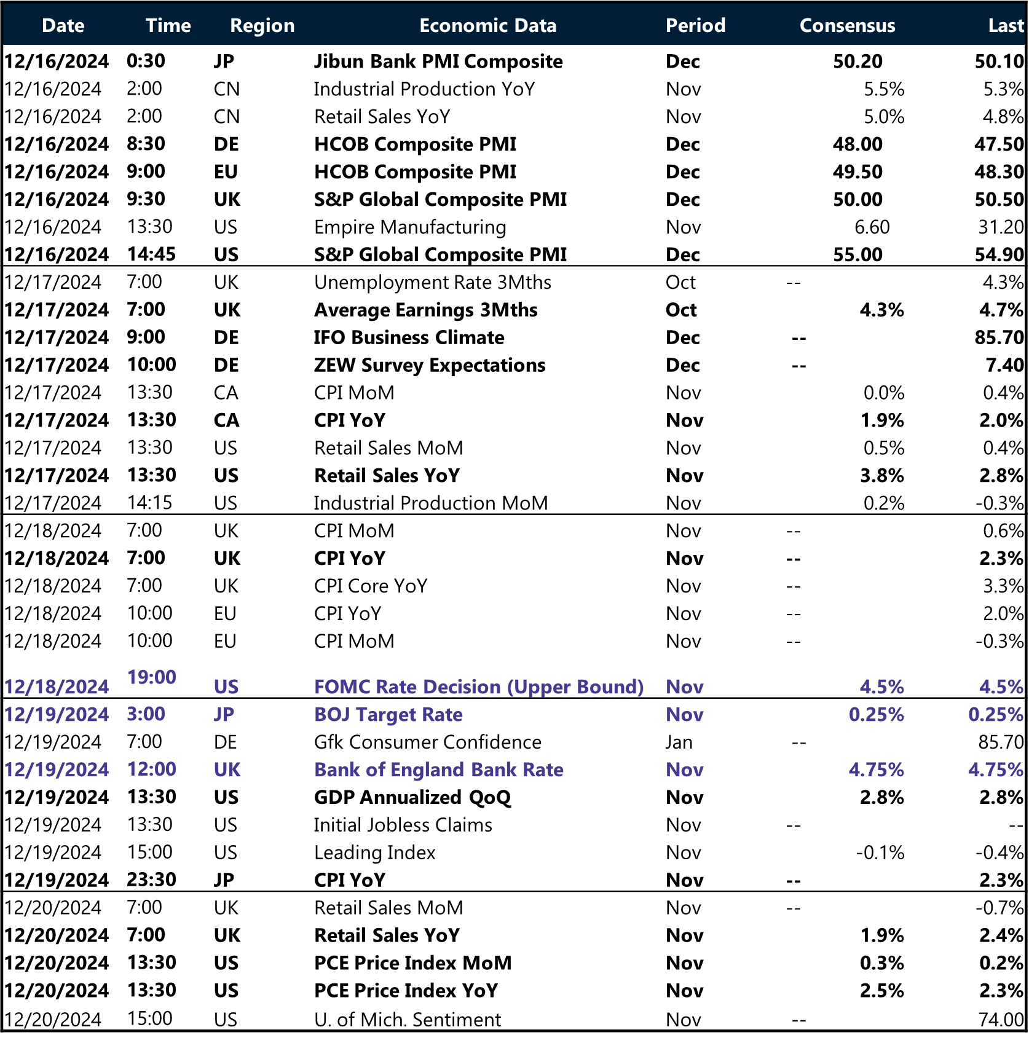Click GDP Annualized QoQ entry

pos(412,798)
